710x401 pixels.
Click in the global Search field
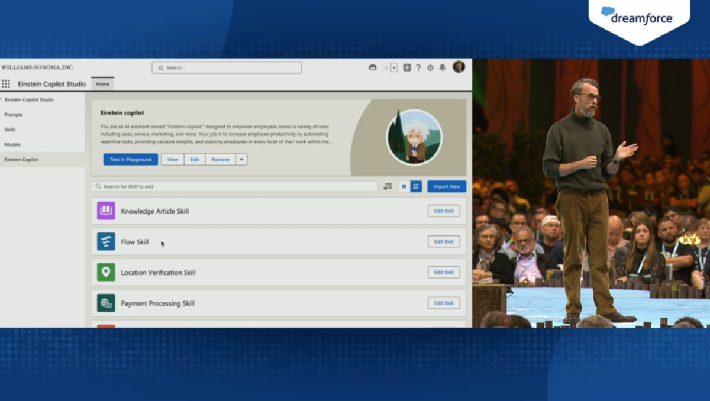pos(227,67)
